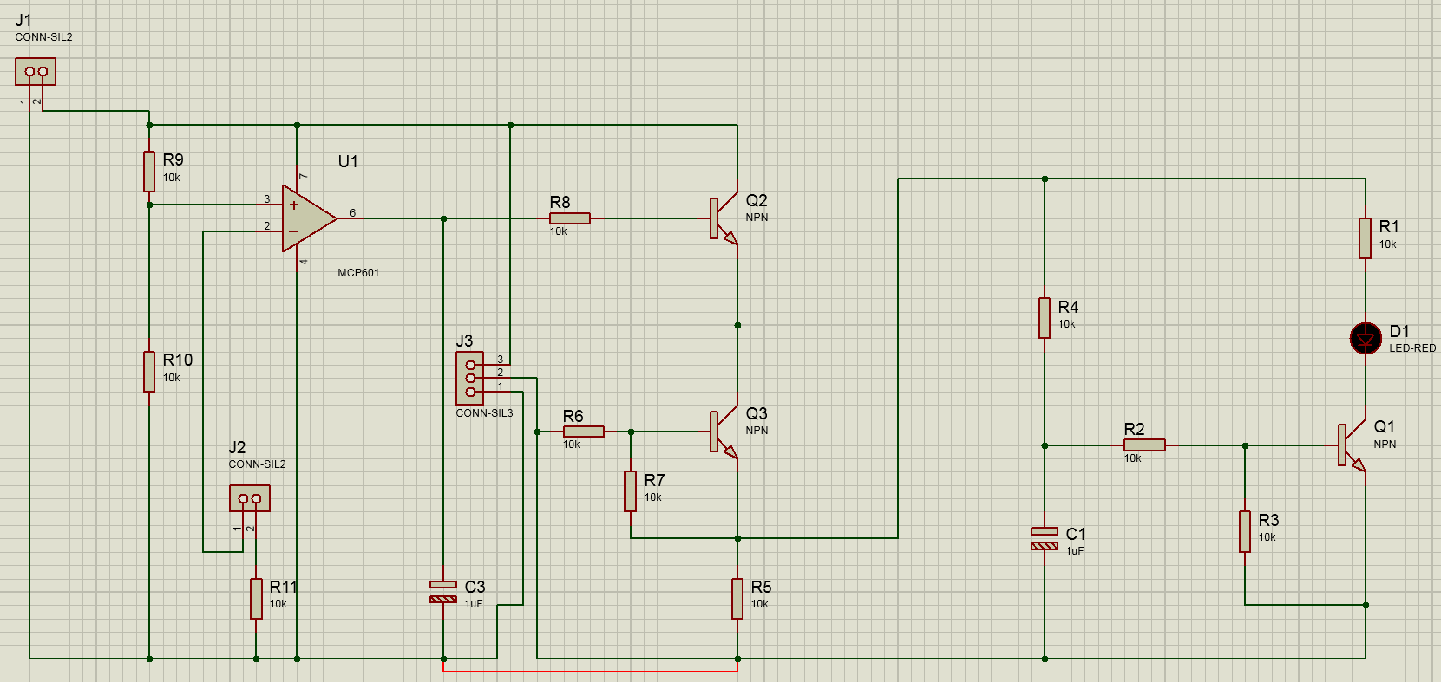The image size is (1441, 682).
Task: Click resistor R2 body
Action: (1145, 445)
